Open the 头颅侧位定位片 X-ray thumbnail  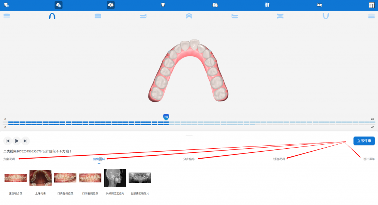pos(115,178)
